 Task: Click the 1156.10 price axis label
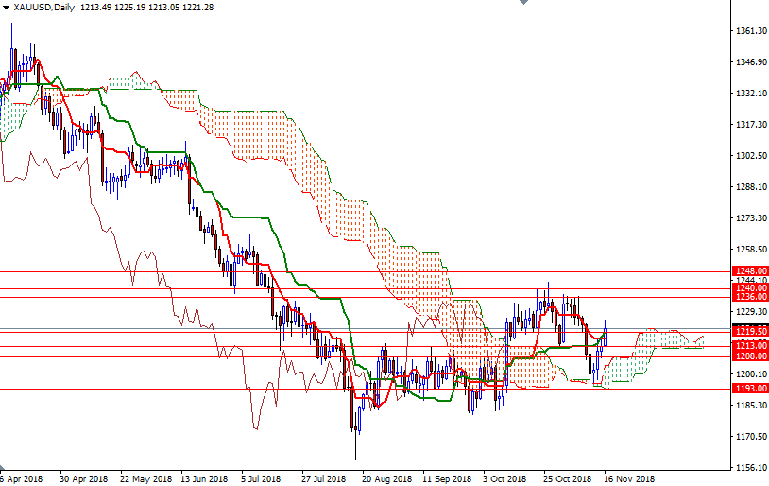[750, 468]
